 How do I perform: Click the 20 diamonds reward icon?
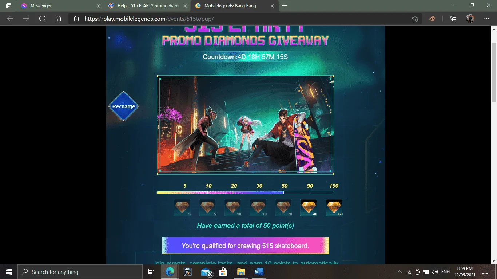tap(283, 208)
